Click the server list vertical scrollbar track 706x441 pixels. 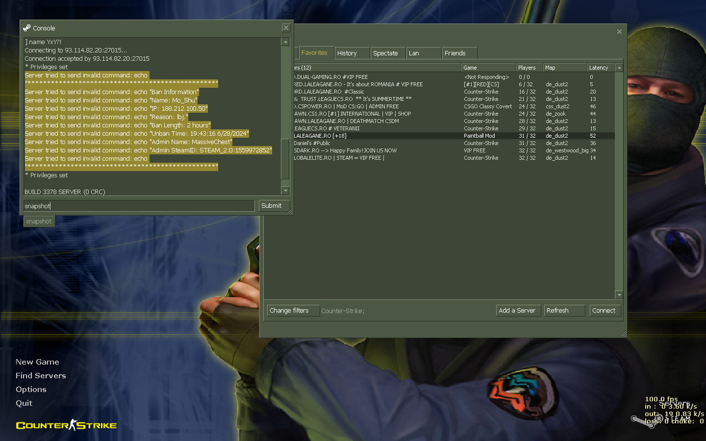(x=619, y=181)
